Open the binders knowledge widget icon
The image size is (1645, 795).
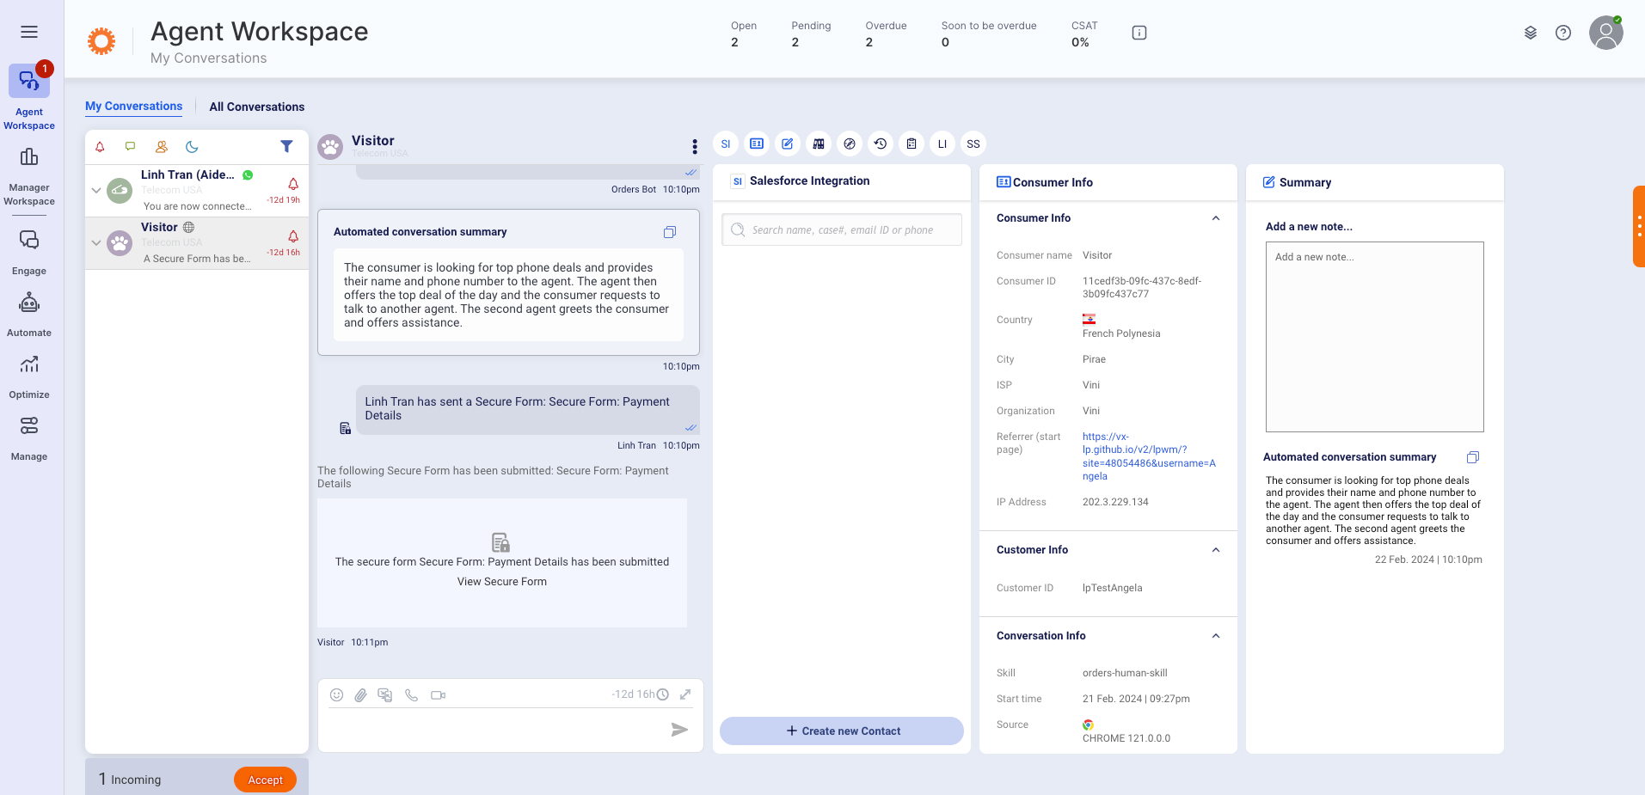click(x=819, y=144)
